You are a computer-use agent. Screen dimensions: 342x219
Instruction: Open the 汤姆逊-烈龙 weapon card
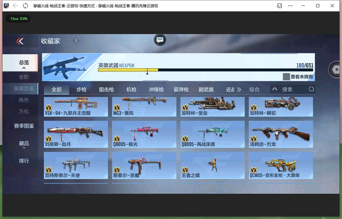point(281,134)
